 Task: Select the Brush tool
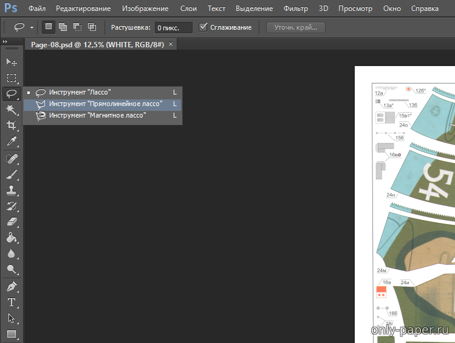point(11,175)
